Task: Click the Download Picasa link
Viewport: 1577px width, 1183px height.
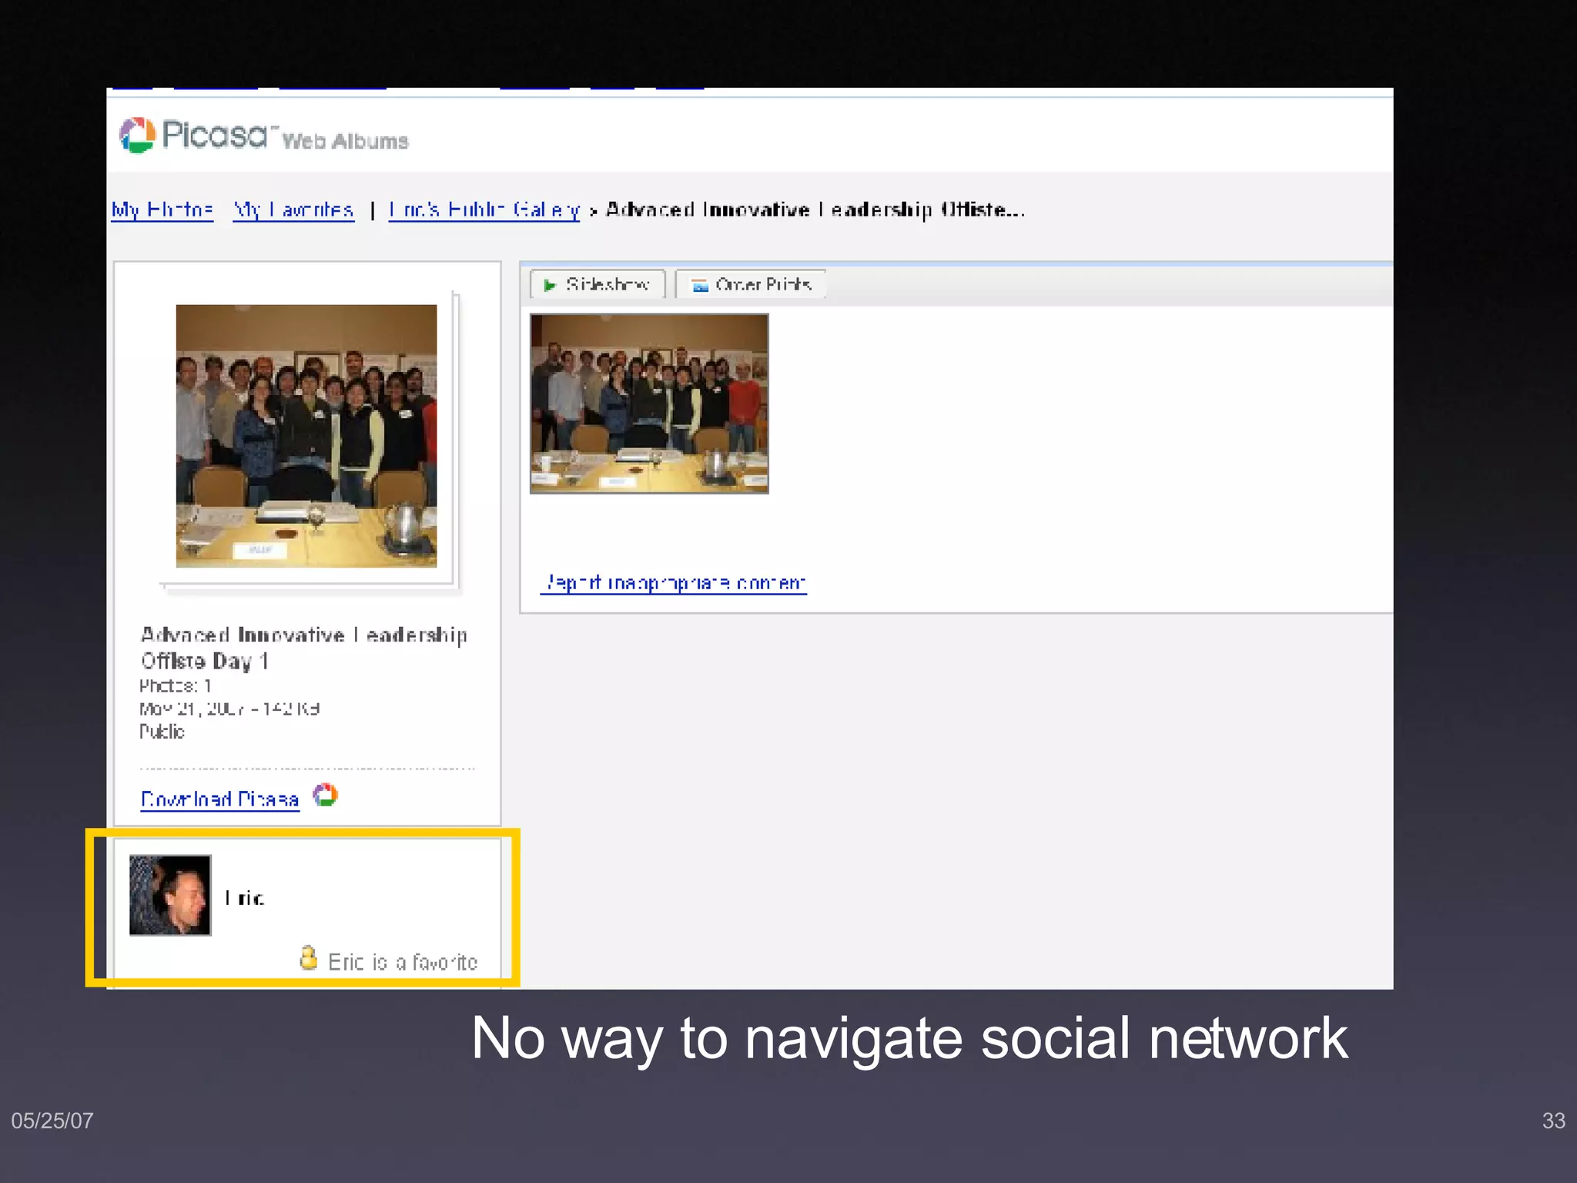Action: [x=219, y=799]
